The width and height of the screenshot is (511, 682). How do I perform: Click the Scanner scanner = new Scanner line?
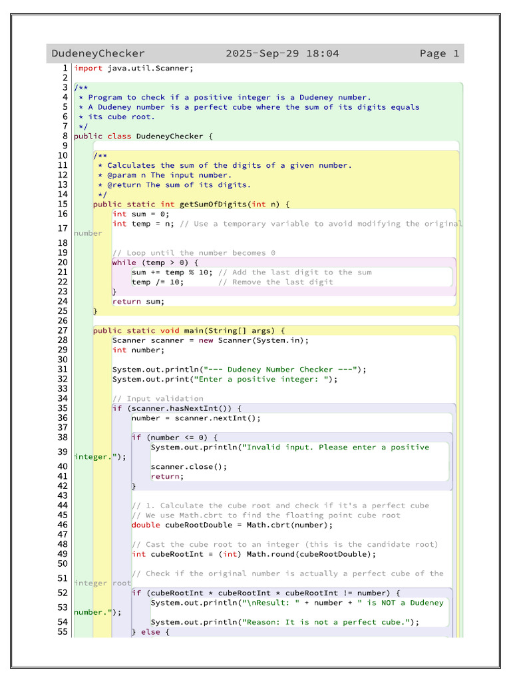pyautogui.click(x=210, y=340)
